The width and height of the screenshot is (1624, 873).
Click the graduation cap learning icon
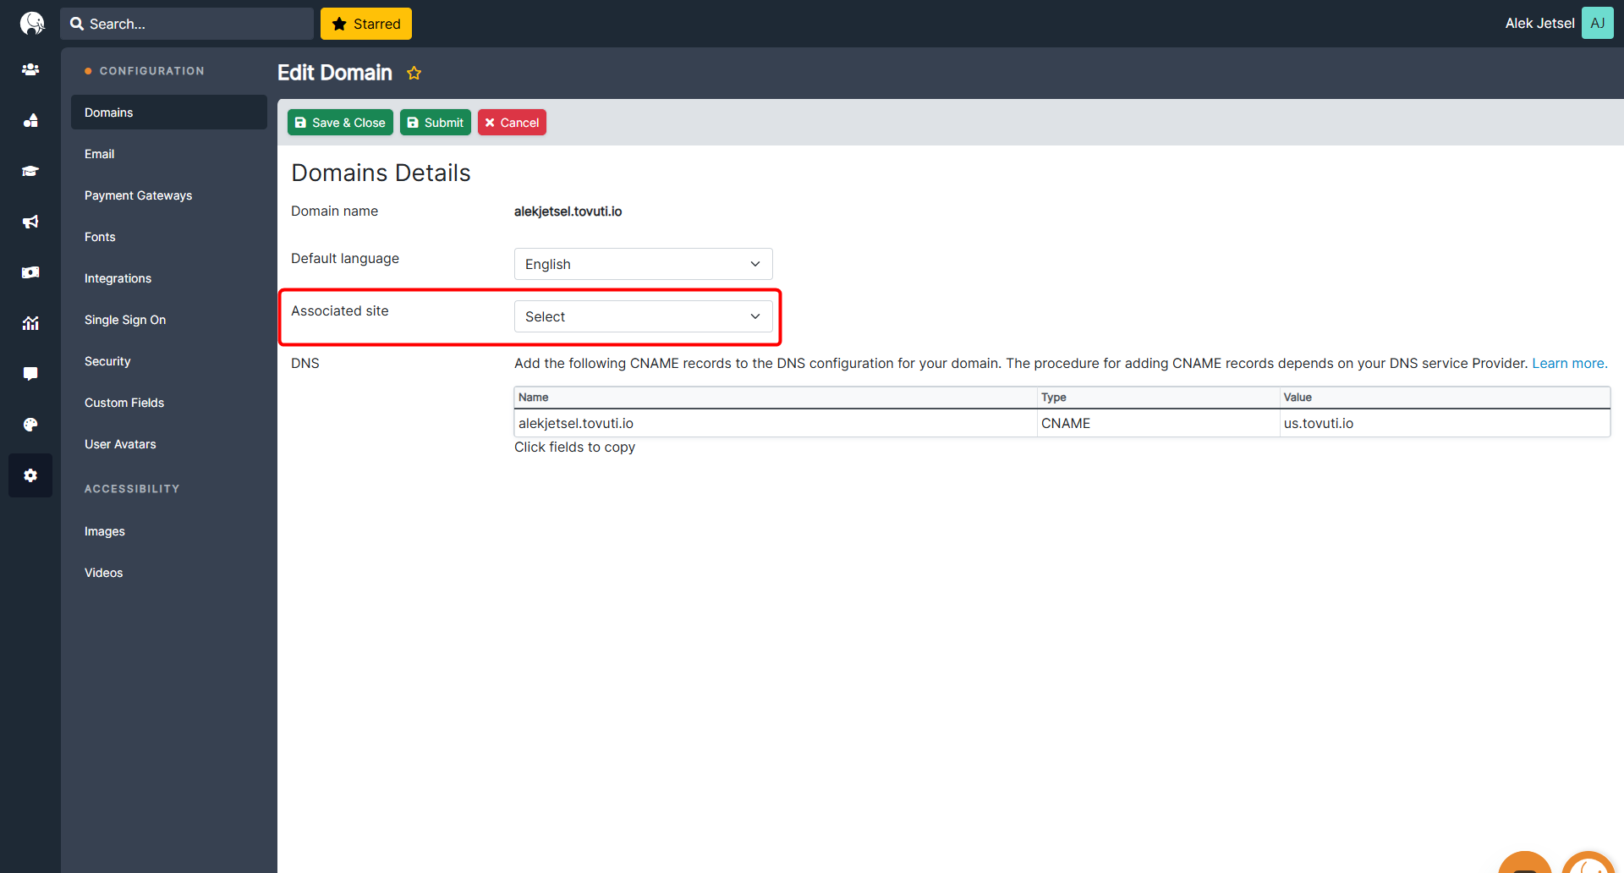tap(30, 171)
